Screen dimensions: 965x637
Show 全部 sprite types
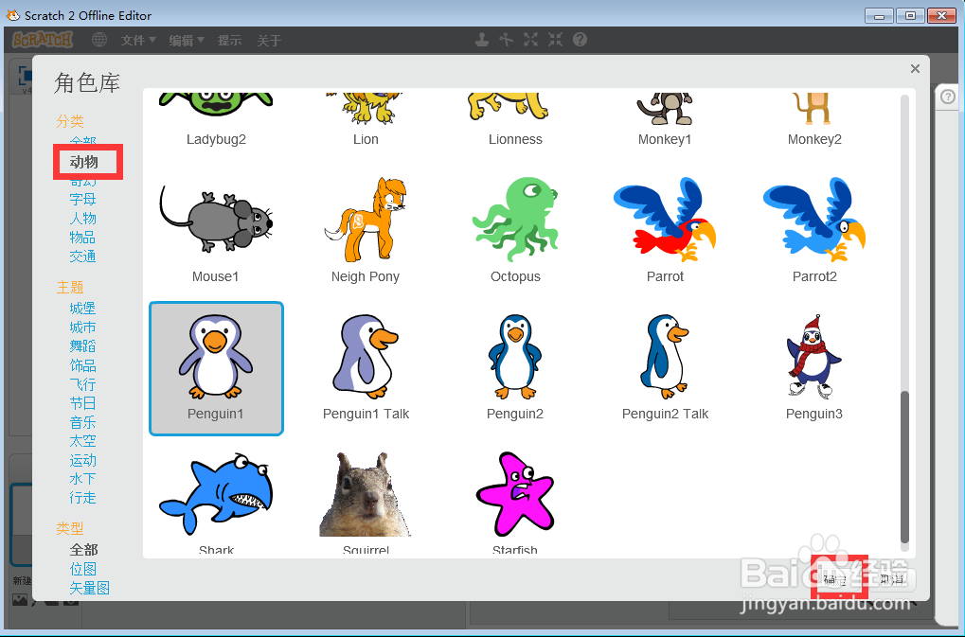click(x=83, y=550)
